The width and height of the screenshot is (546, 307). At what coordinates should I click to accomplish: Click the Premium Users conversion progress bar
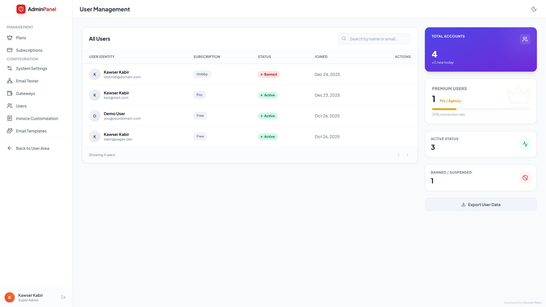click(x=481, y=109)
